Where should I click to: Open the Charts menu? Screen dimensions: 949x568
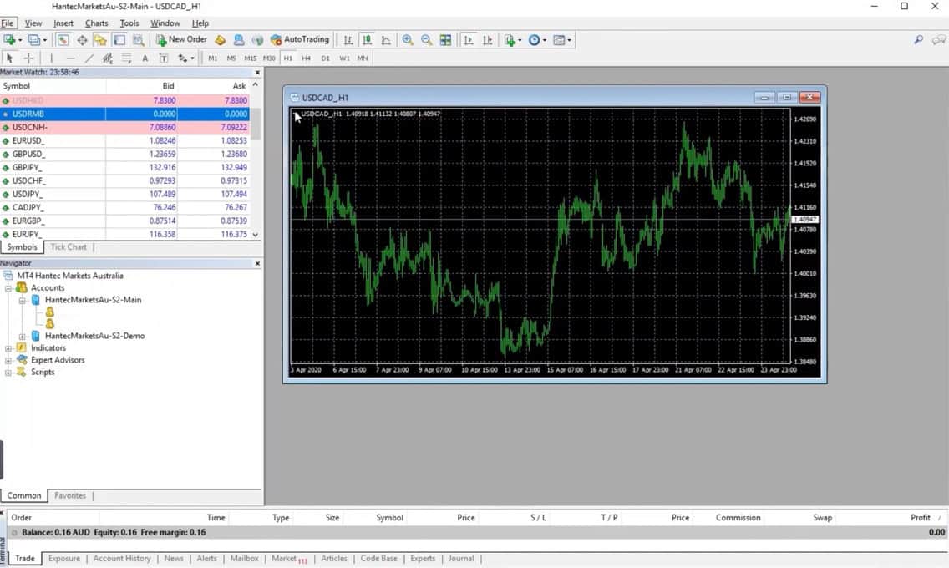[x=96, y=23]
